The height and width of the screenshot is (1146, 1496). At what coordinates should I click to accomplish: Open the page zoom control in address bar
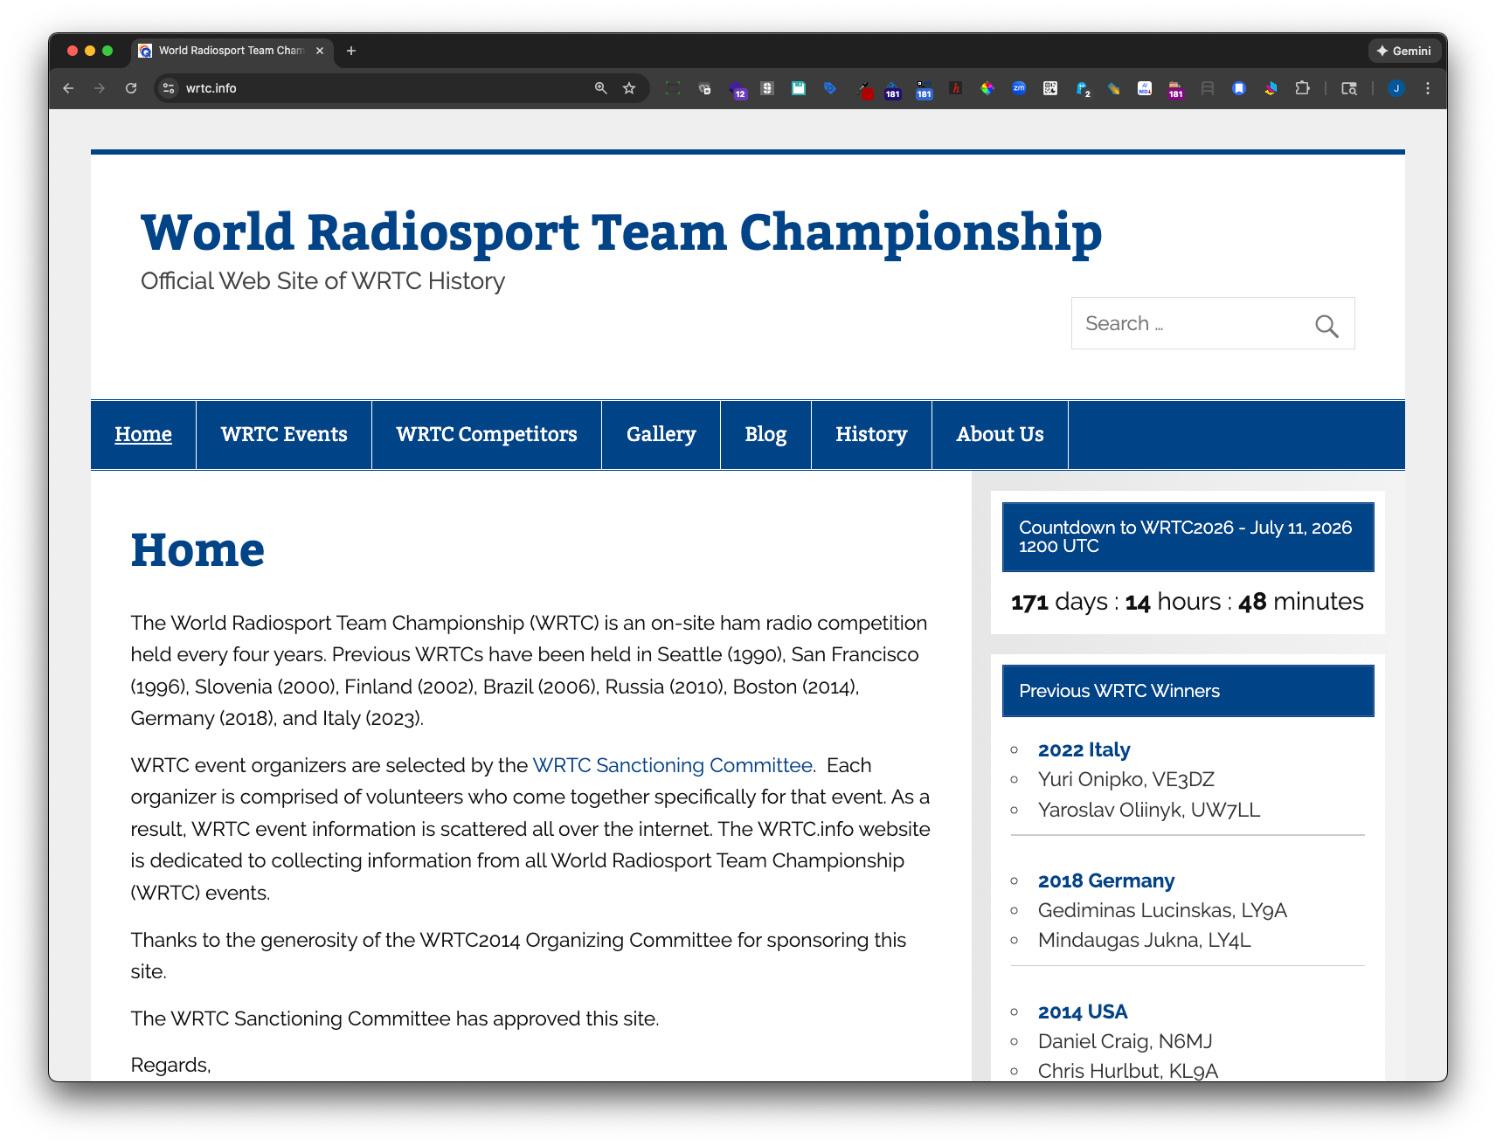[599, 87]
